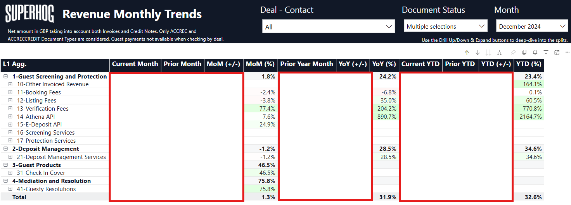
Task: Click the double-arrow next level icon
Action: click(x=488, y=53)
